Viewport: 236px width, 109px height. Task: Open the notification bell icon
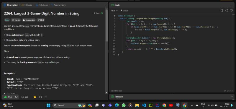232,105
